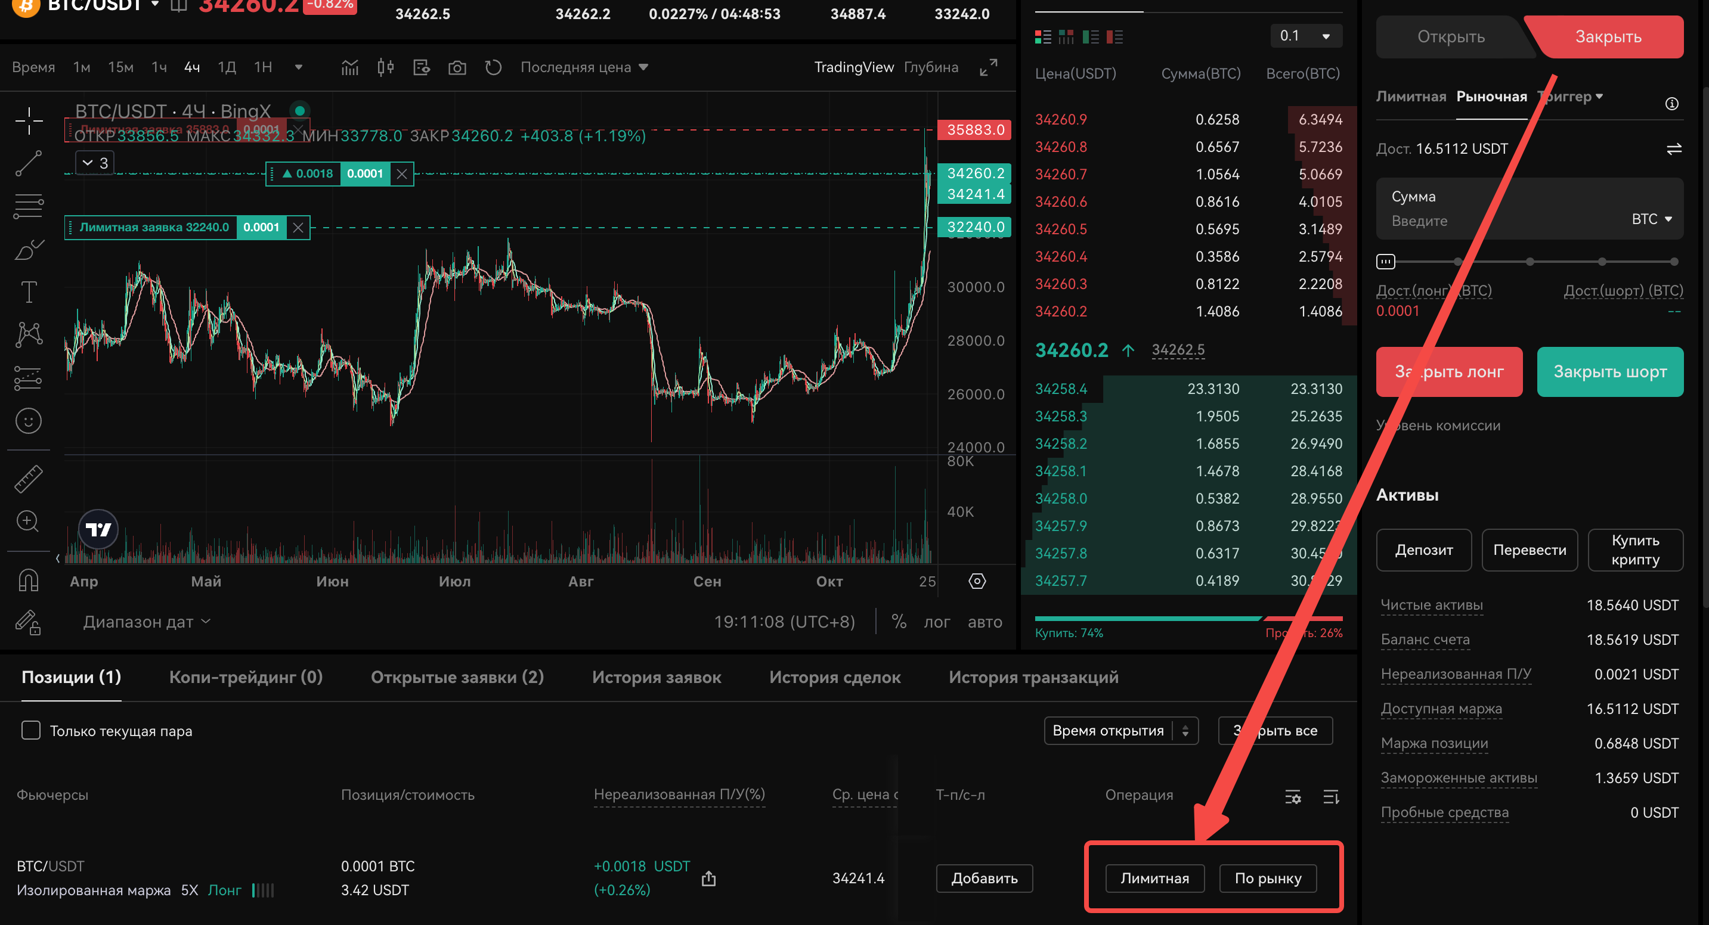The width and height of the screenshot is (1709, 925).
Task: Switch chart view to TradingView
Action: pyautogui.click(x=853, y=67)
